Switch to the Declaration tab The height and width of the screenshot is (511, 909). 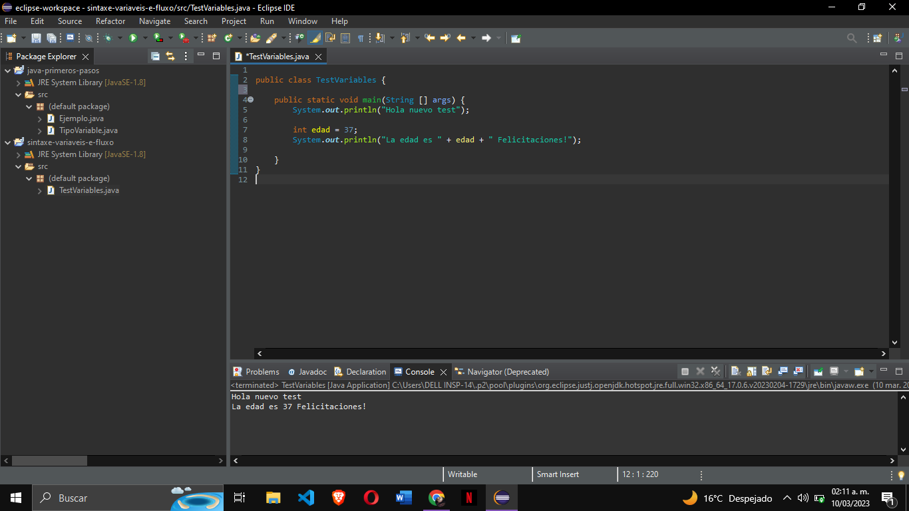point(360,372)
